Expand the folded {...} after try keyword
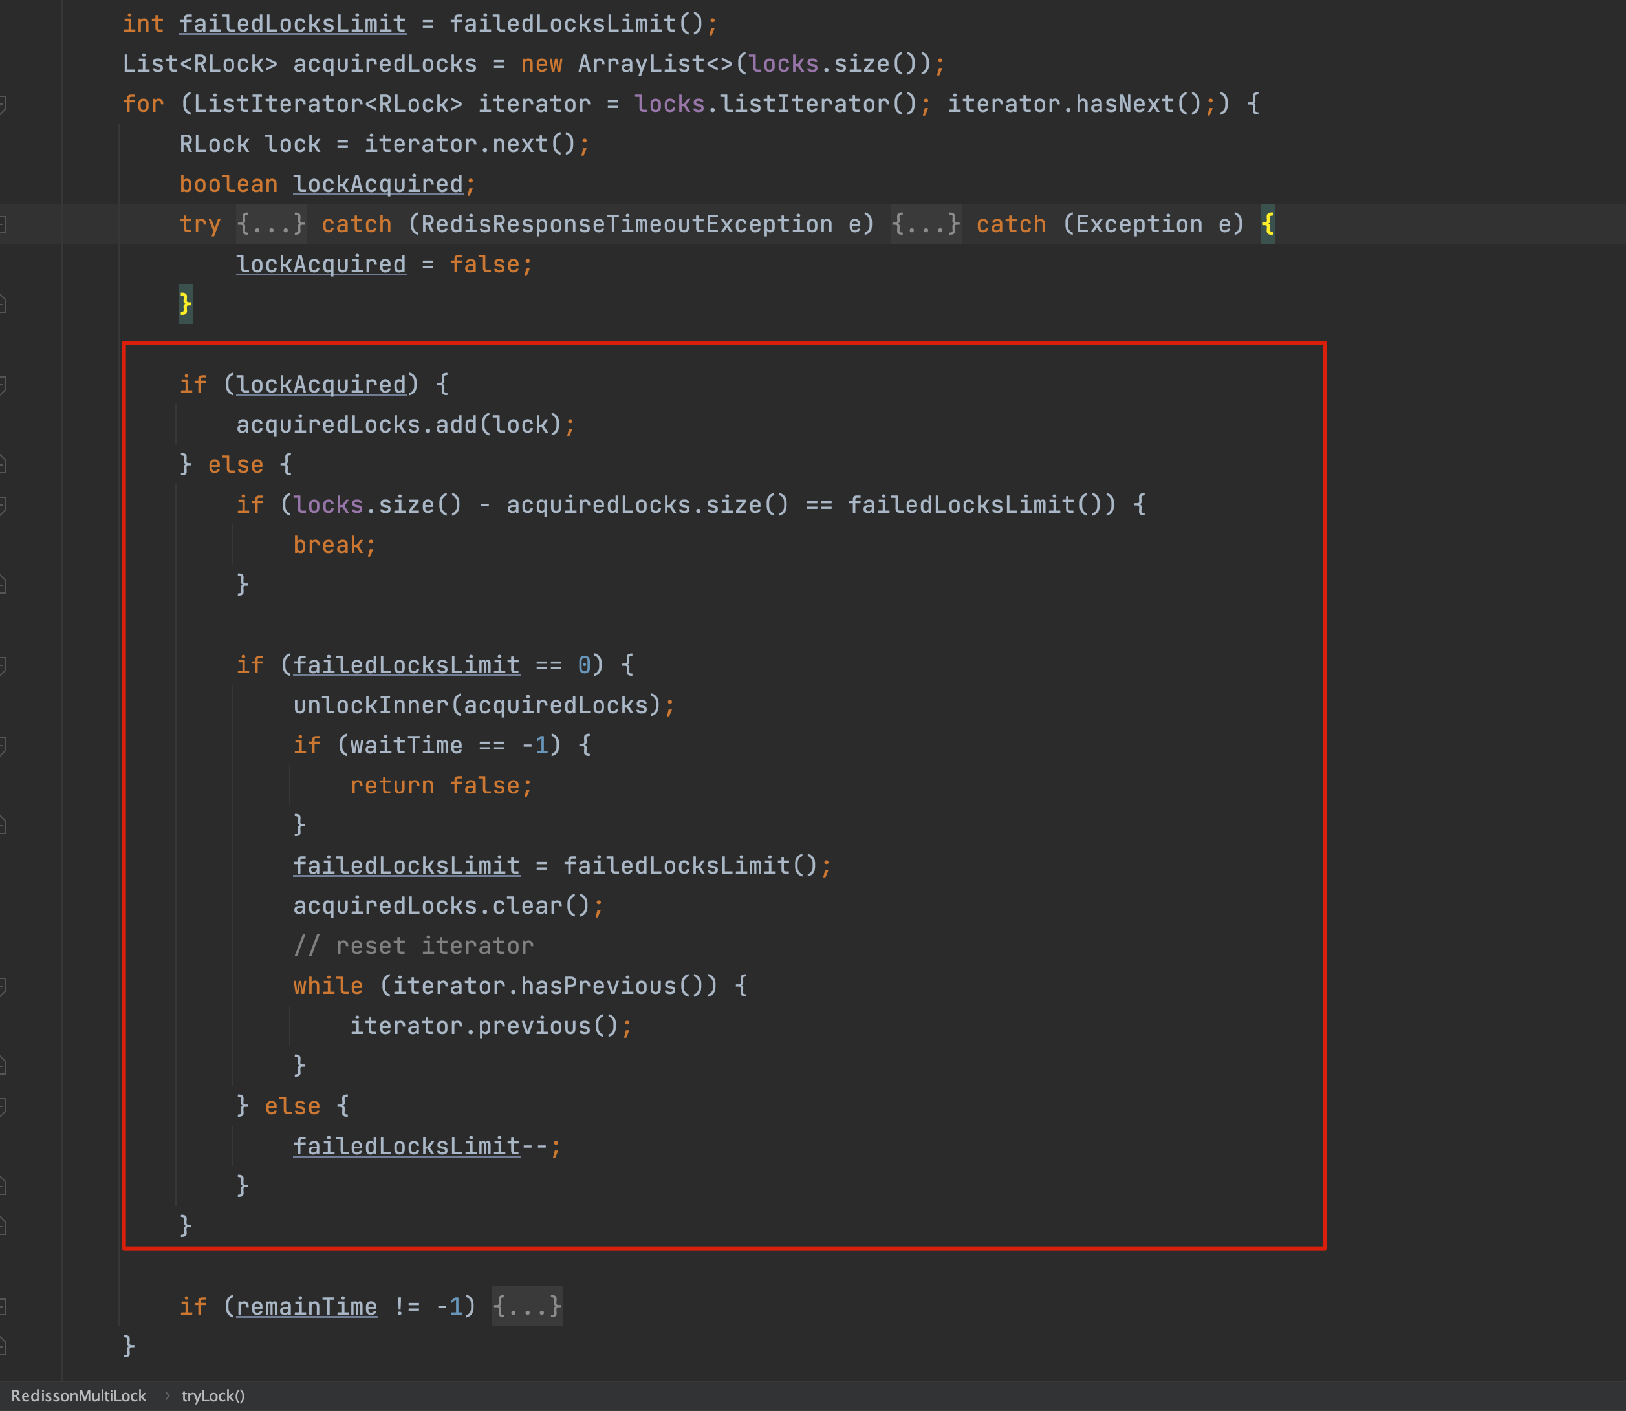The image size is (1626, 1411). (x=271, y=224)
